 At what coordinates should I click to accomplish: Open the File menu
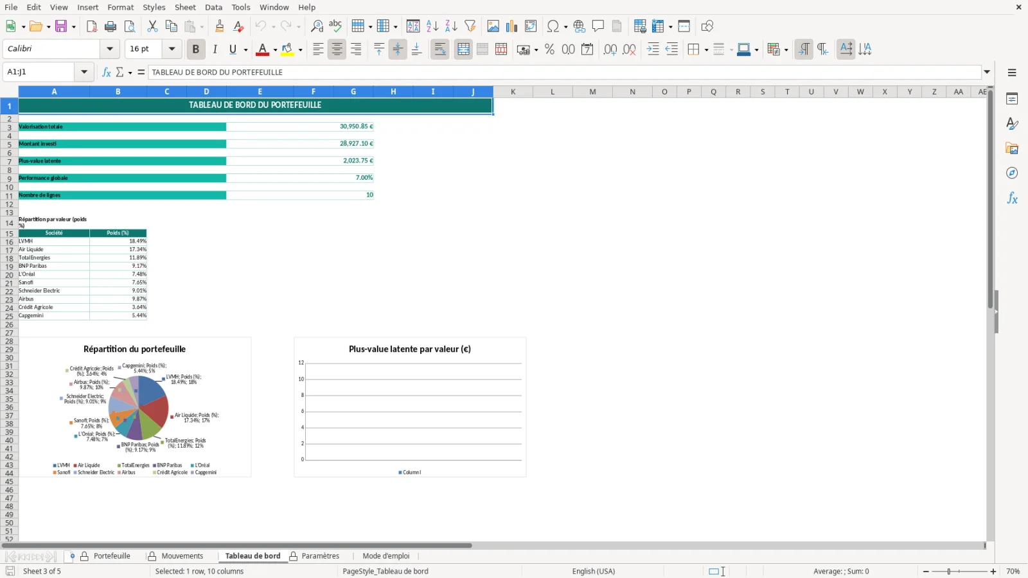click(11, 7)
